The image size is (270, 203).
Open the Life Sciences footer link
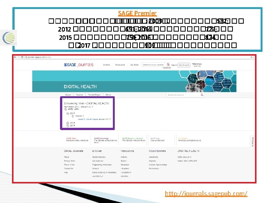[x=97, y=161]
